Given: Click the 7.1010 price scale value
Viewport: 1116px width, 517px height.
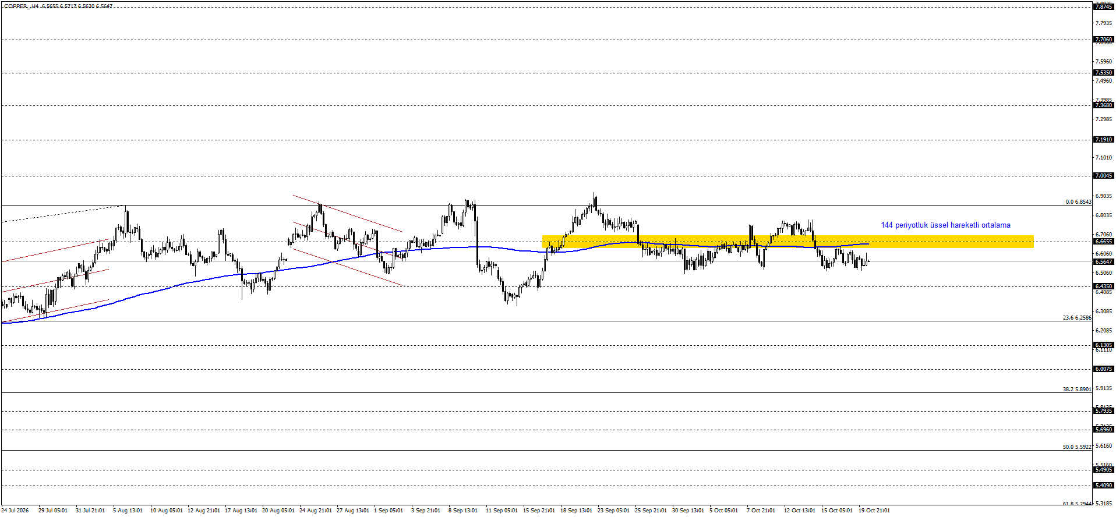Looking at the screenshot, I should [x=1104, y=158].
